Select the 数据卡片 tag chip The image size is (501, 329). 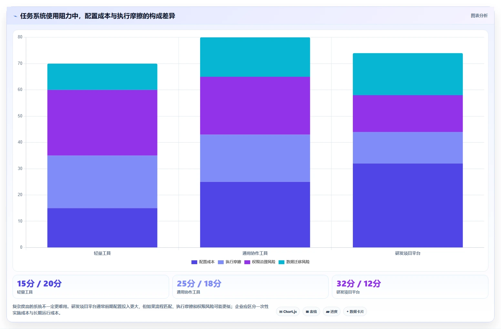tap(355, 312)
